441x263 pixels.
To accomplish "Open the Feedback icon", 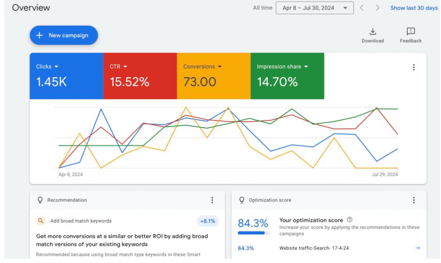I will pos(410,32).
